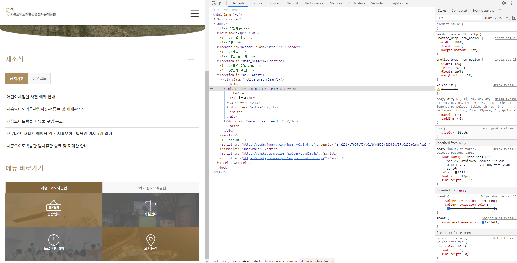Image resolution: width=517 pixels, height=263 pixels.
Task: Toggle the --swiper-navigation-color property checkbox
Action: tap(438, 205)
